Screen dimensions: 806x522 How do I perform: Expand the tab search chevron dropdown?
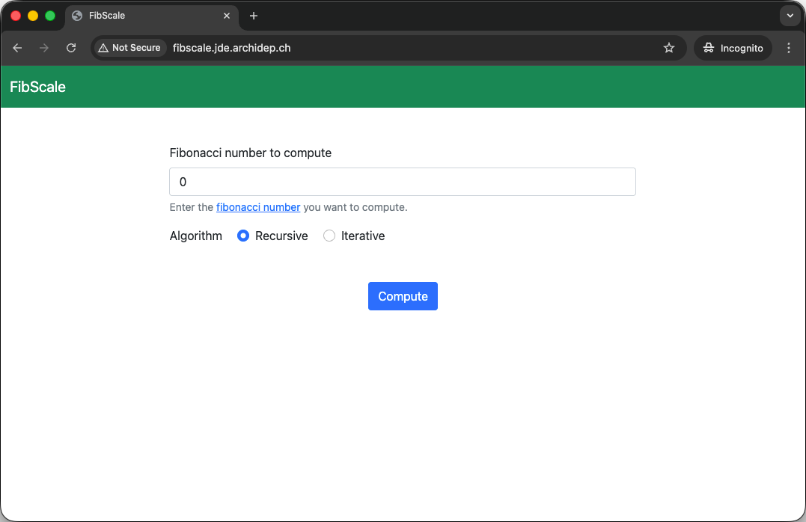[x=790, y=16]
